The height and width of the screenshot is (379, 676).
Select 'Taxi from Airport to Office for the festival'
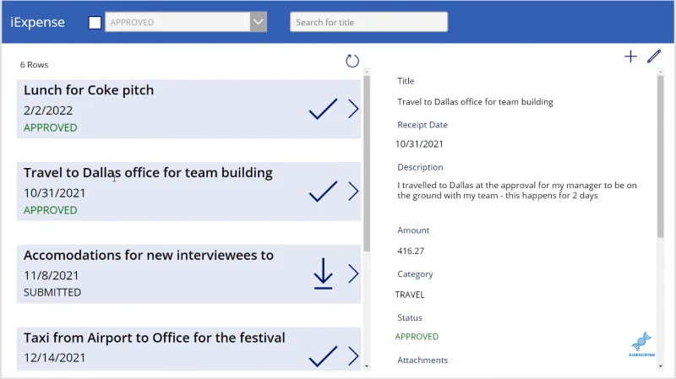tap(155, 338)
